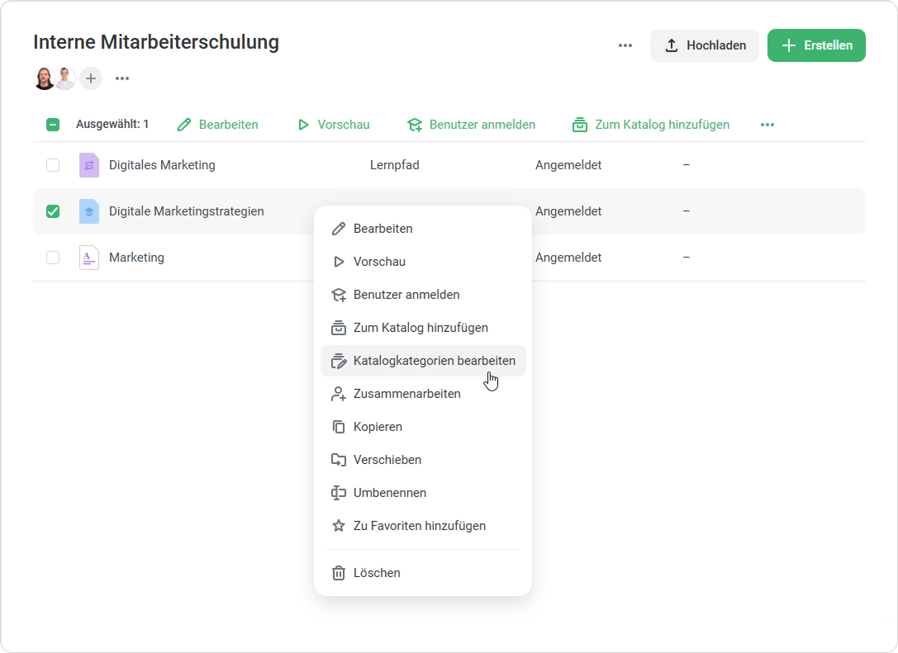
Task: Tick the Marketing row checkbox
Action: coord(53,258)
